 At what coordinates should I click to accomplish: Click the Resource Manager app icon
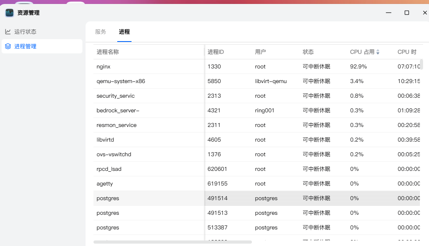(x=10, y=13)
